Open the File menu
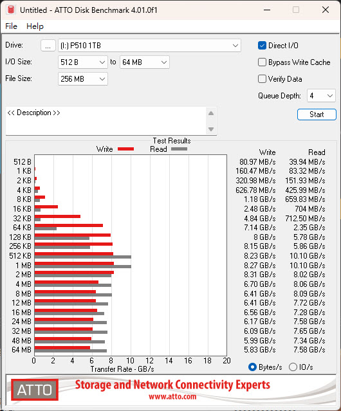The width and height of the screenshot is (341, 411). click(x=12, y=26)
